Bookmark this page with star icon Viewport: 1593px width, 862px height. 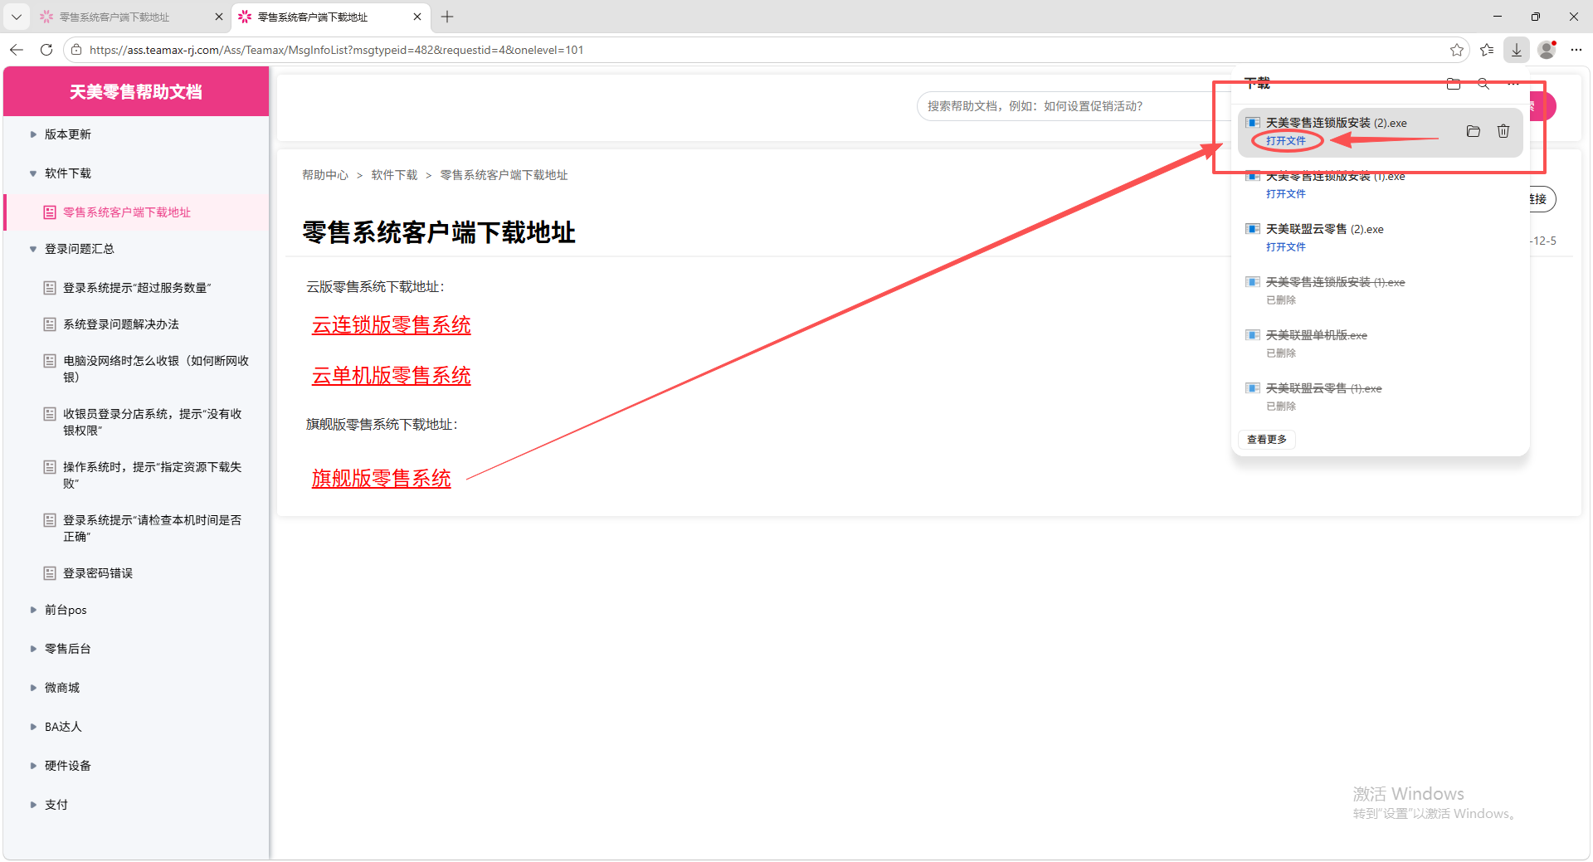1457,50
